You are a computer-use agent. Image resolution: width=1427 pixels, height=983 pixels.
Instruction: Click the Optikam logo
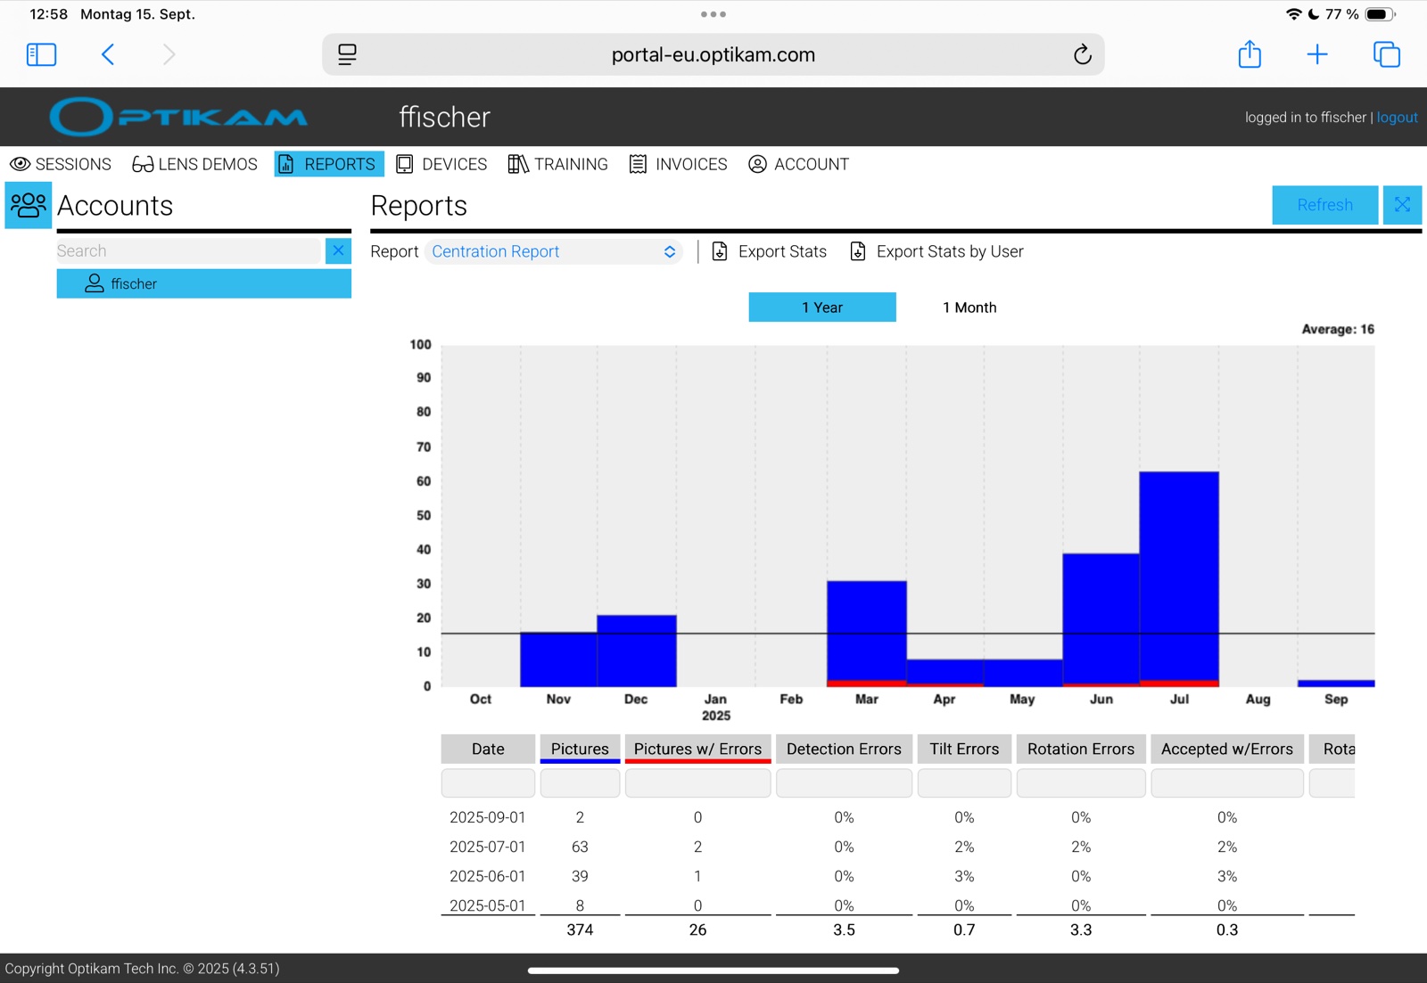point(178,117)
